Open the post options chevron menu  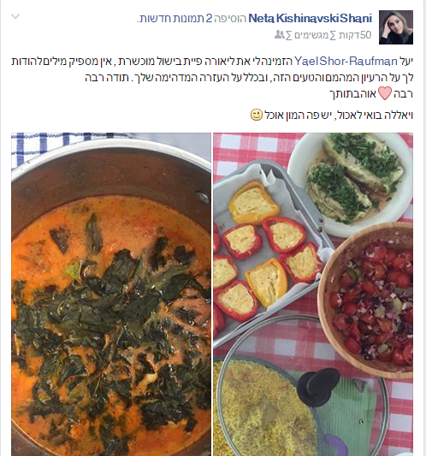(15, 16)
